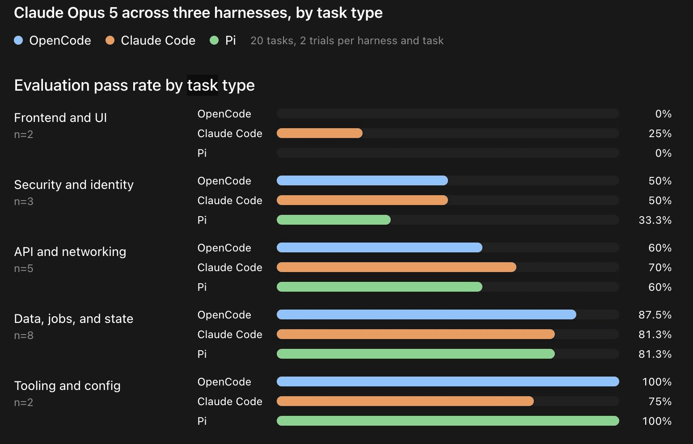
Task: Click the empty OpenCode bar track in Frontend and UI
Action: 448,113
